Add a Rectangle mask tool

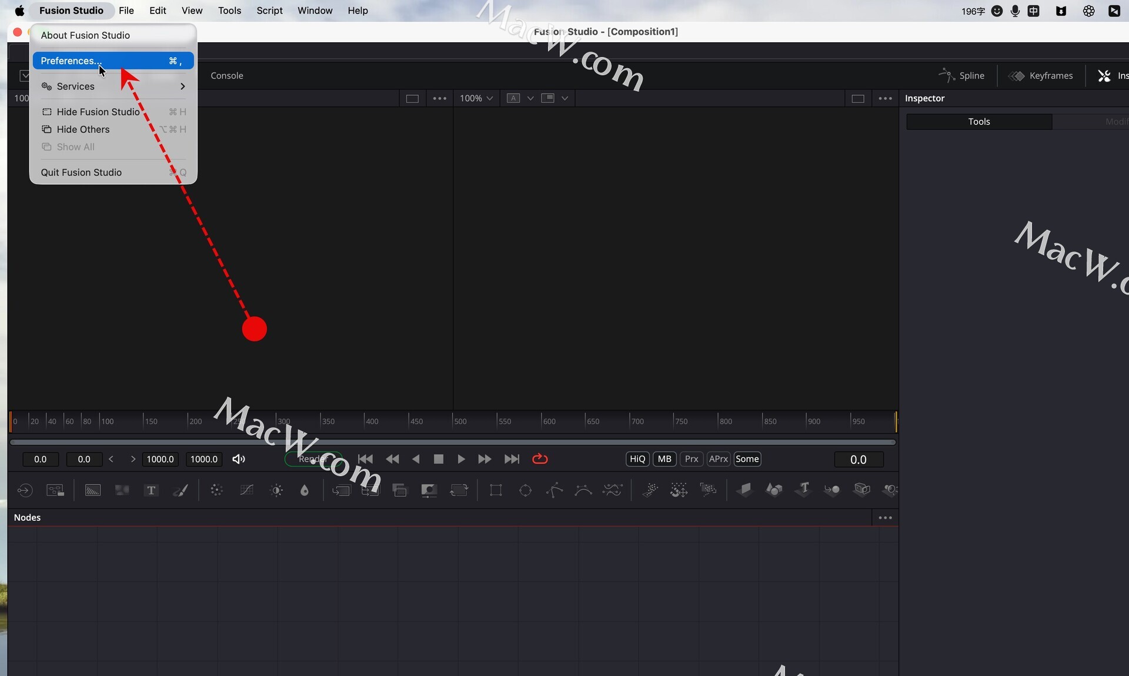[x=496, y=490]
